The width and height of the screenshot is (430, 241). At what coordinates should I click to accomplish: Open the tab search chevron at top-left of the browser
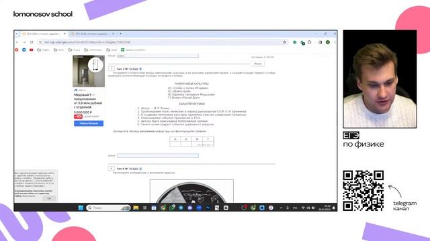click(x=16, y=33)
